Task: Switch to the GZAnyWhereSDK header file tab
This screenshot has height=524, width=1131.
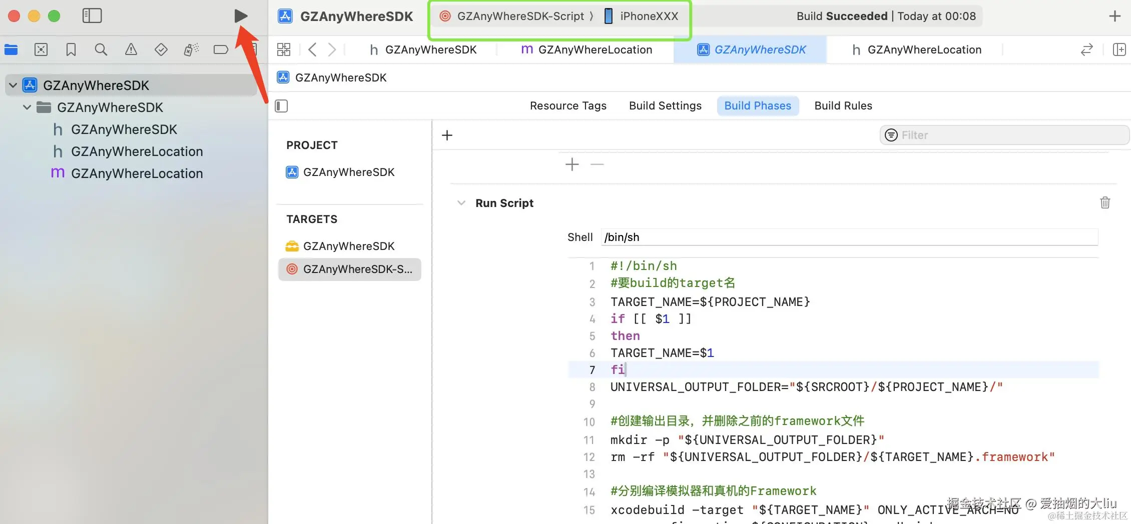Action: [x=423, y=49]
